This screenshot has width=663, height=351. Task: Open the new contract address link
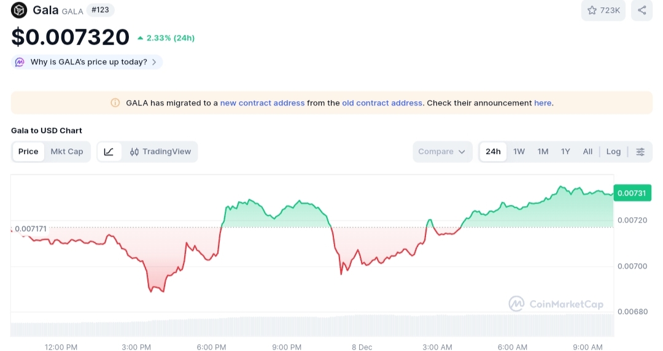click(x=262, y=102)
